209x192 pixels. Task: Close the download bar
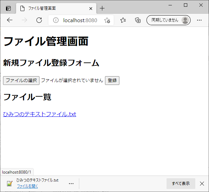pos(202,184)
